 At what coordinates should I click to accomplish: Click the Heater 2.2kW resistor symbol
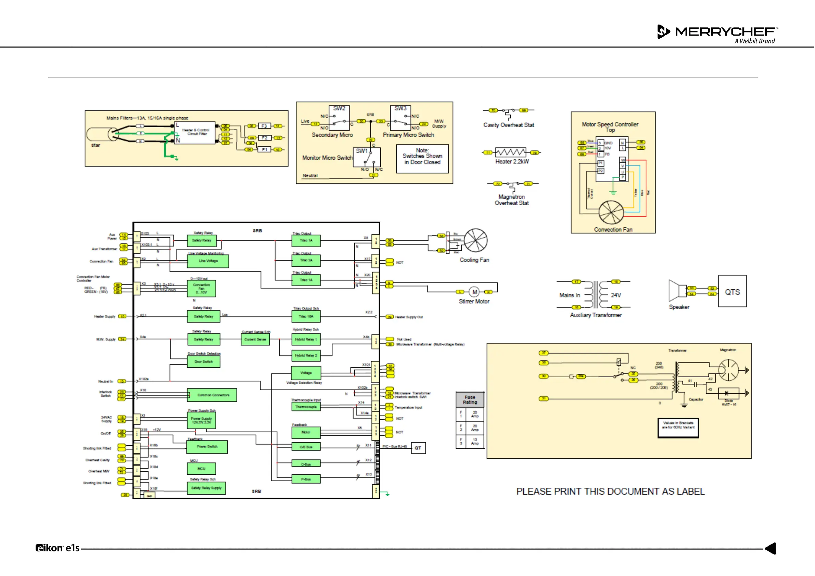click(511, 153)
